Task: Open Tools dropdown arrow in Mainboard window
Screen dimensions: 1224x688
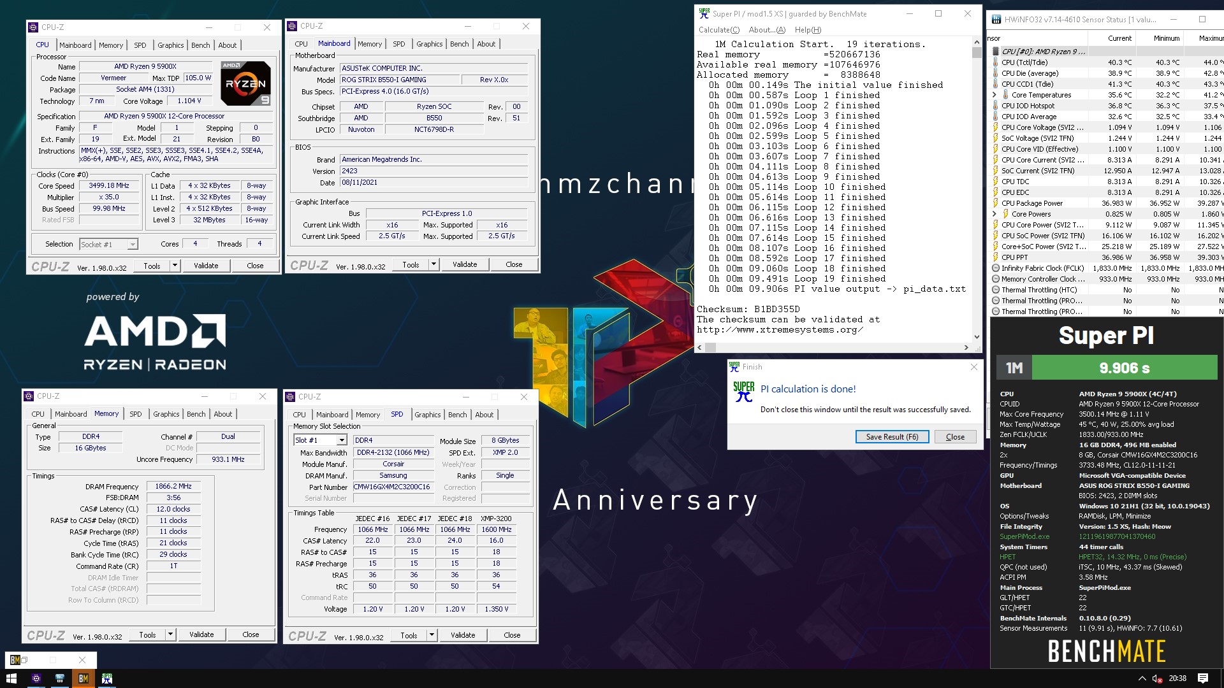Action: click(433, 264)
